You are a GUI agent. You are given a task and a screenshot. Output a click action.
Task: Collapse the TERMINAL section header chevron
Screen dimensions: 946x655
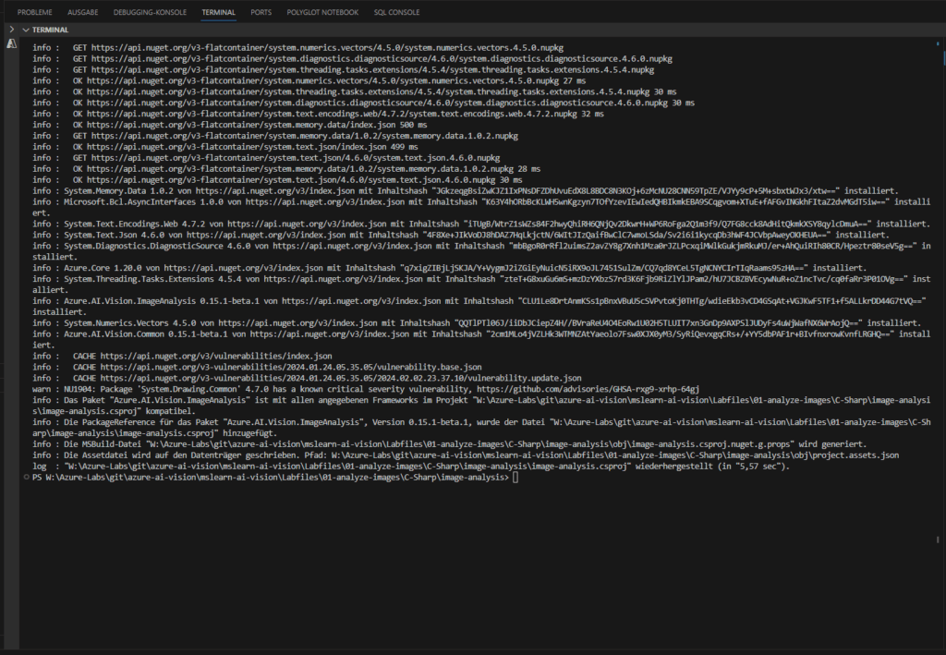25,30
